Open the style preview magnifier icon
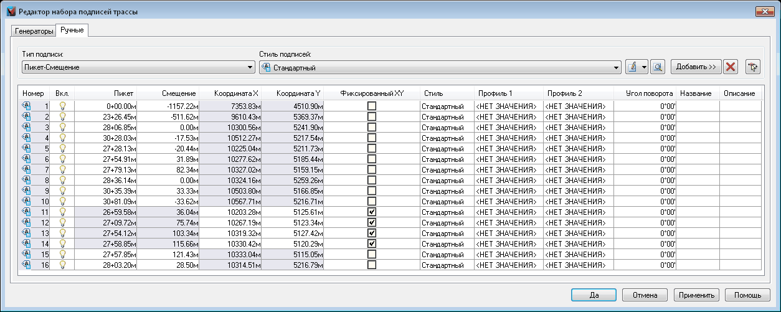 tap(657, 67)
